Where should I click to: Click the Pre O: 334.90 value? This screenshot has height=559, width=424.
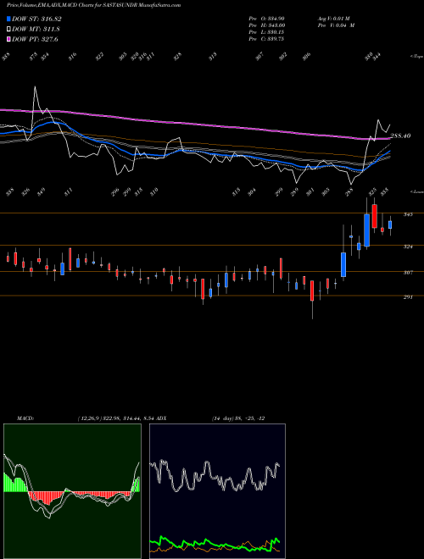(266, 19)
